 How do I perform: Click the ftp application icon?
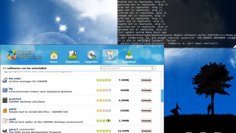point(5,90)
